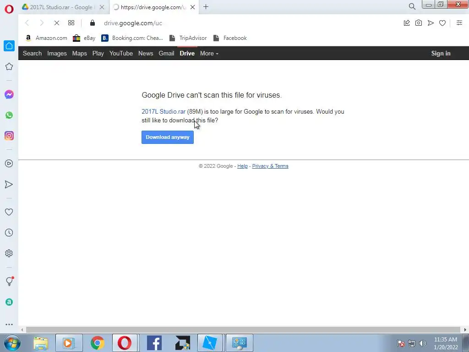This screenshot has height=352, width=469.
Task: Open the Opera home sidebar icon
Action: 9,46
